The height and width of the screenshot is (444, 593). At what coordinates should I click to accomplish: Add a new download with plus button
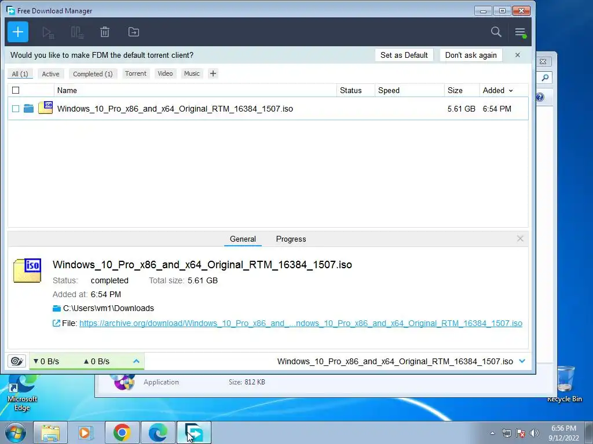tap(18, 32)
